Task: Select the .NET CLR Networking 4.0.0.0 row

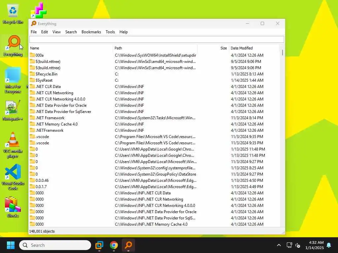Action: [x=154, y=99]
